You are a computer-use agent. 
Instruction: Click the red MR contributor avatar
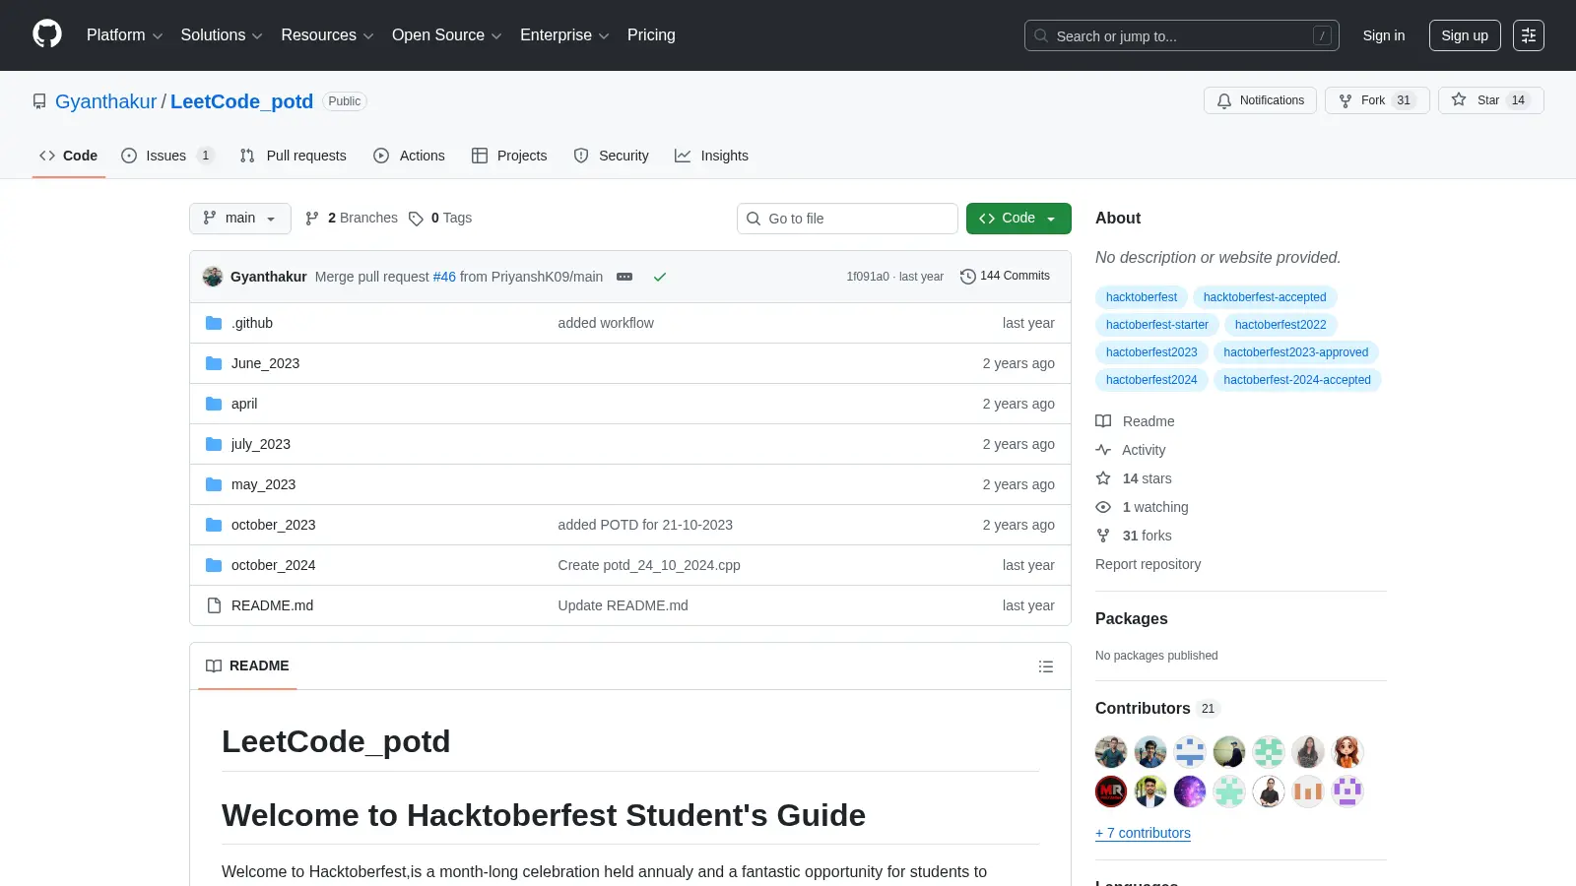point(1111,791)
